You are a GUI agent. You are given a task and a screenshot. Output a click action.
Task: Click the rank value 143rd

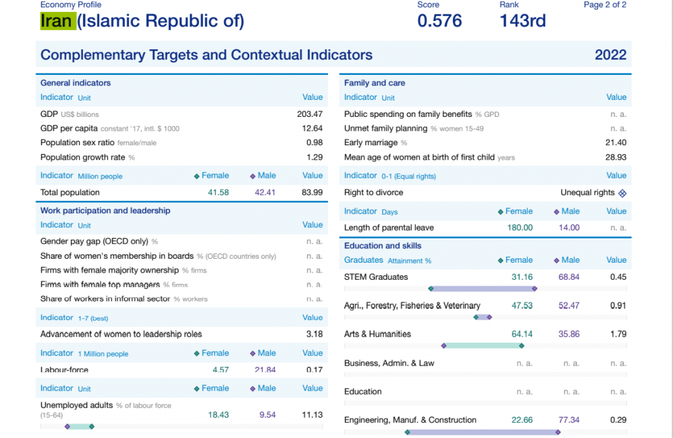[x=522, y=21]
